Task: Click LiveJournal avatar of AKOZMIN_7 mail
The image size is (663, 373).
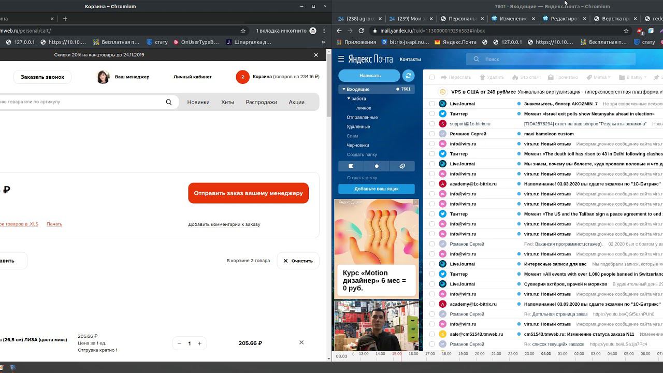Action: point(442,104)
